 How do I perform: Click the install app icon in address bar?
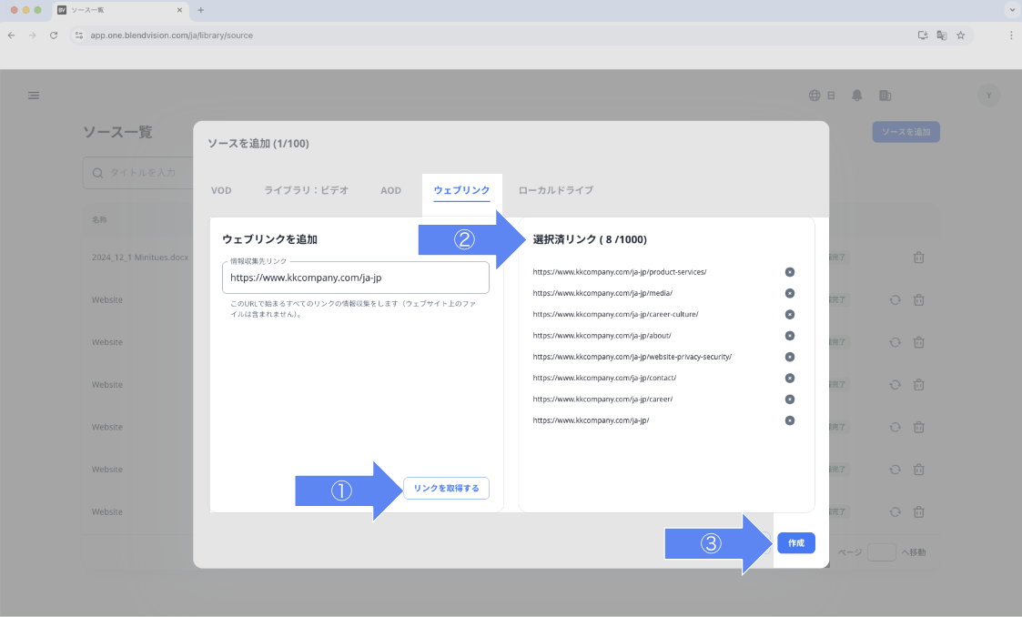(x=923, y=35)
